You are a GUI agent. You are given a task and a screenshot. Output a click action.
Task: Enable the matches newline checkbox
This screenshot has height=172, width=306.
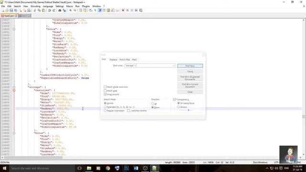[128, 110]
